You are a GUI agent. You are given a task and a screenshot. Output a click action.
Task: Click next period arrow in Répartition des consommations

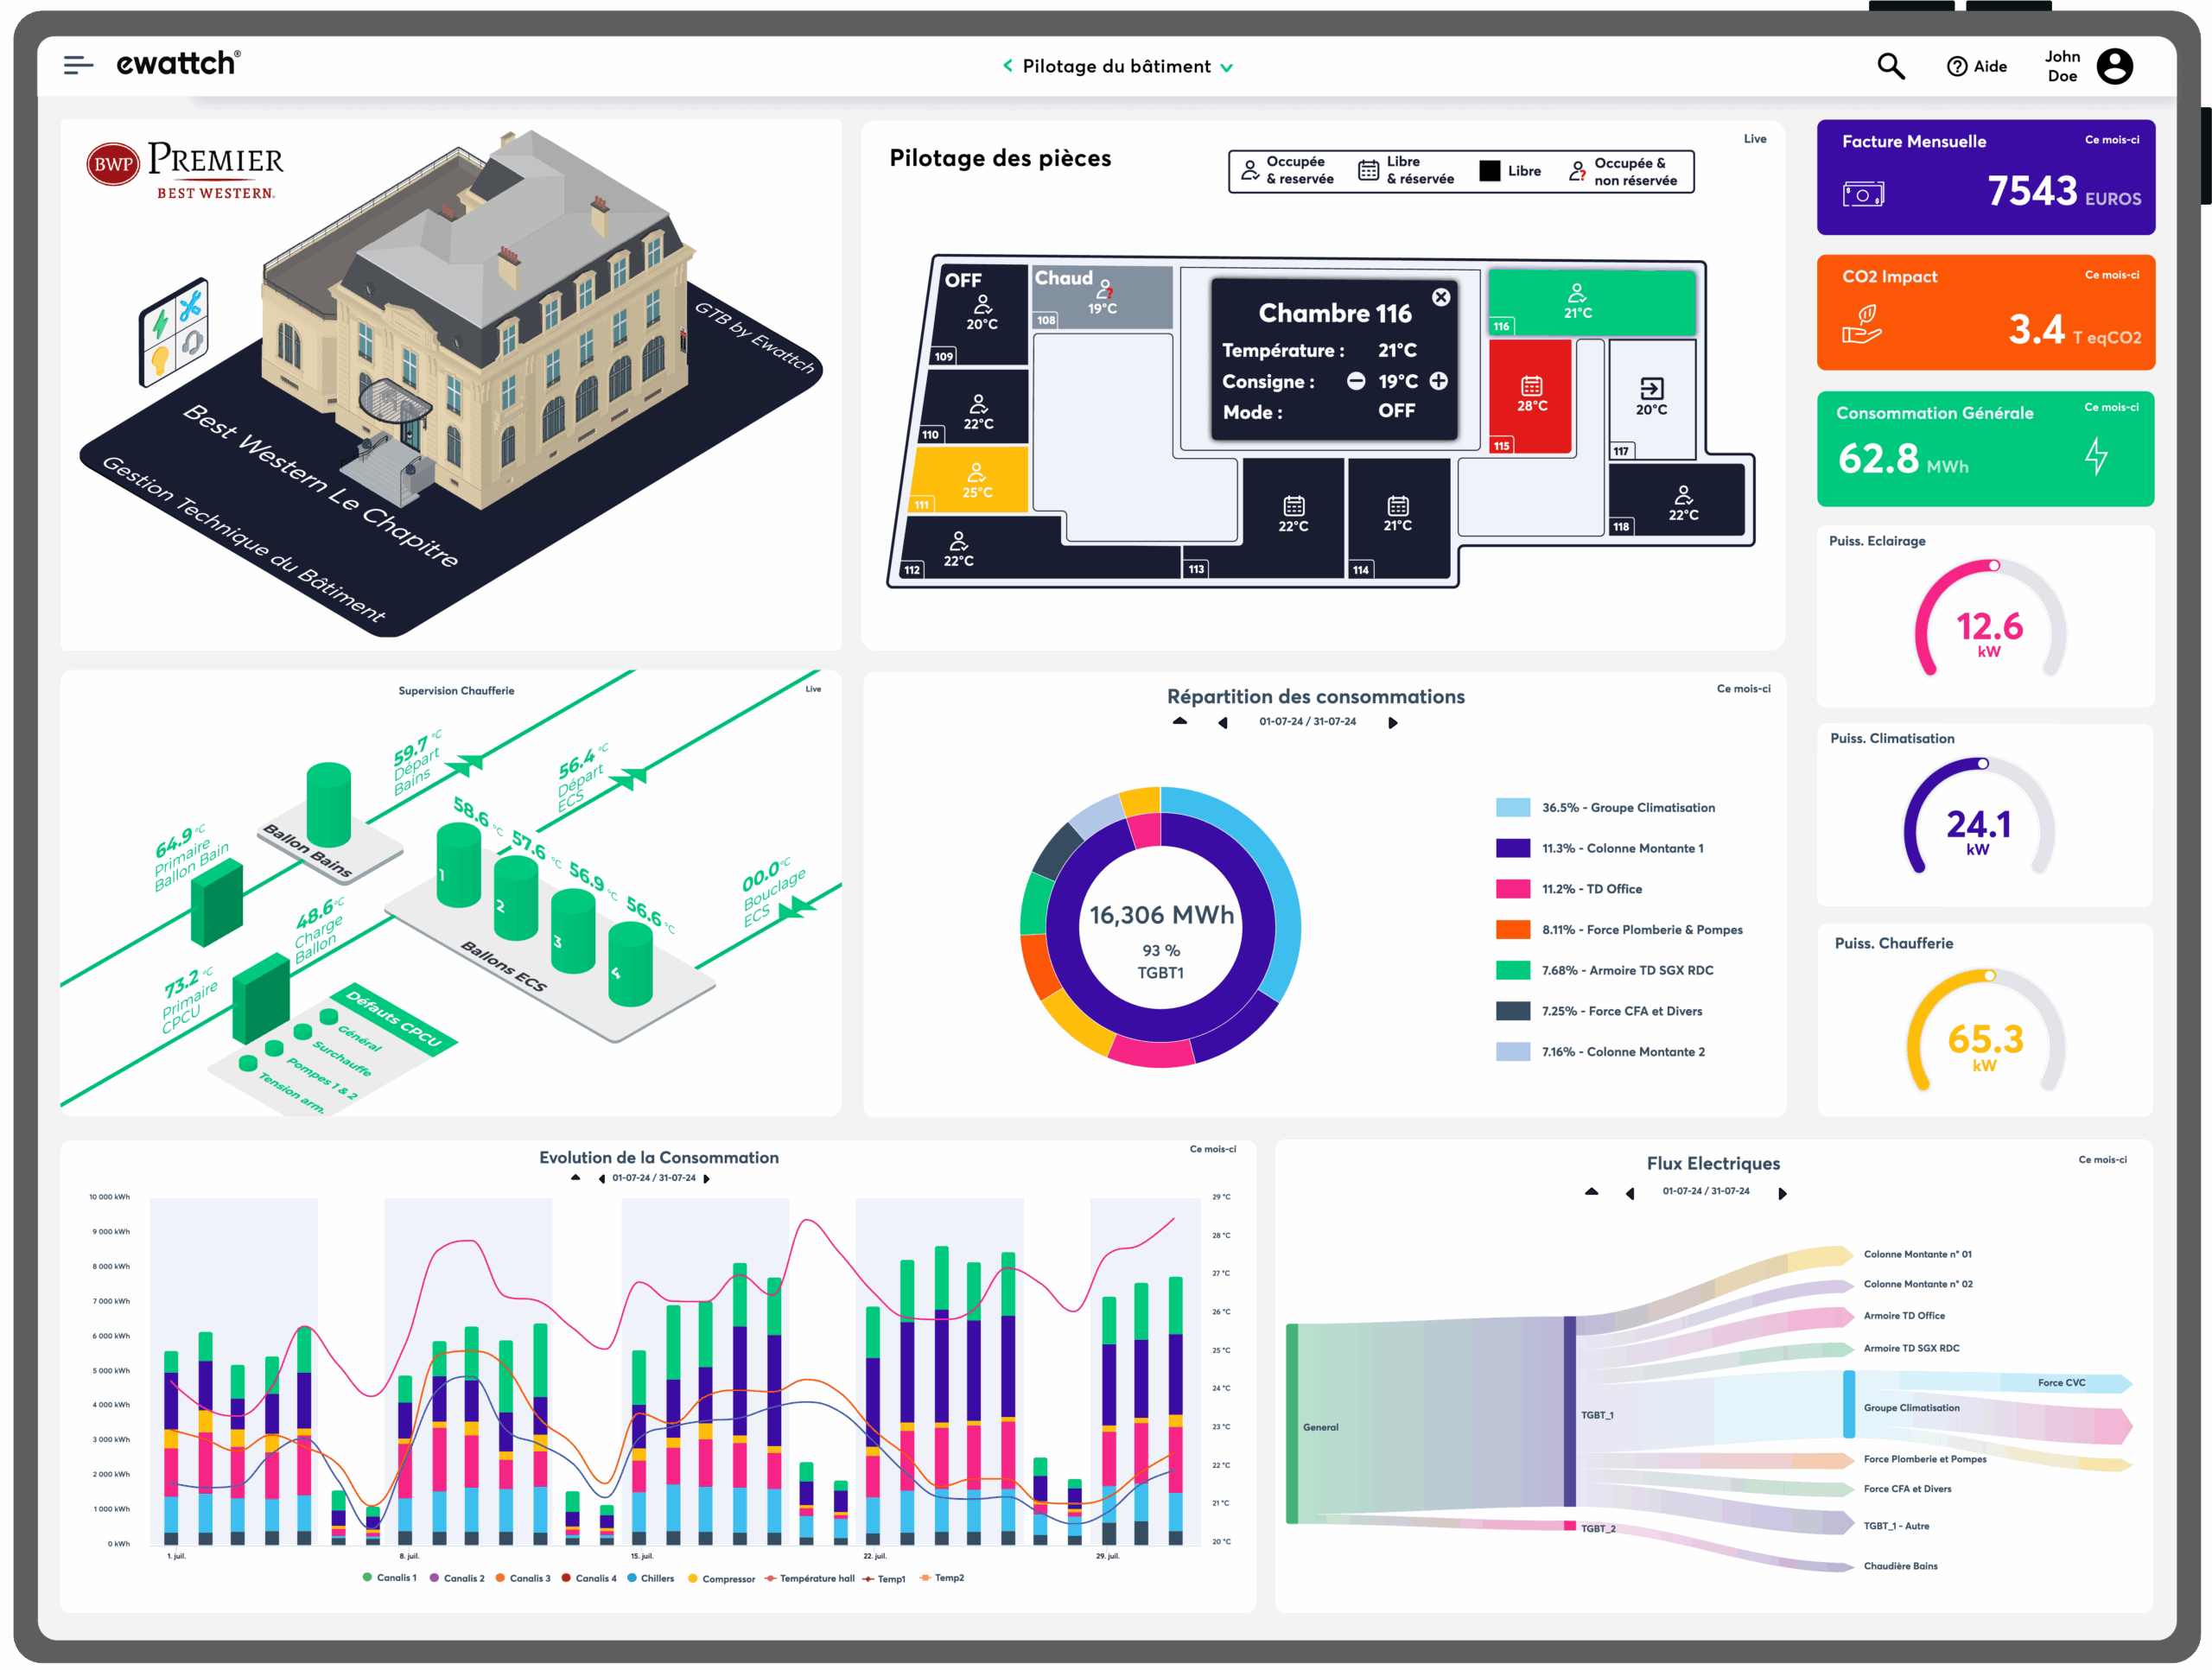click(x=1393, y=723)
